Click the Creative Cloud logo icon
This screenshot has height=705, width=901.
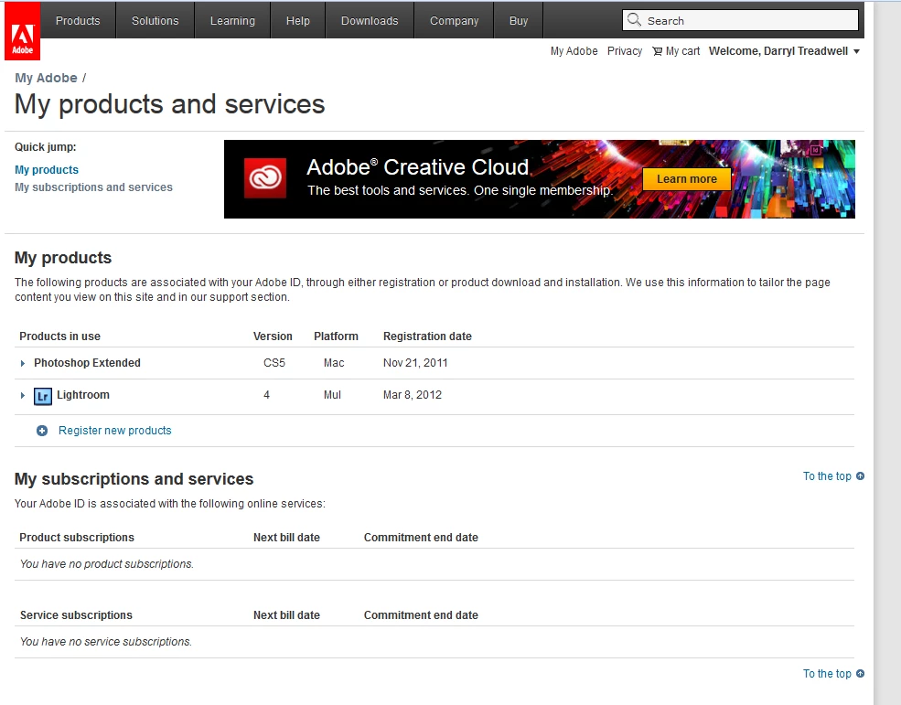[265, 178]
